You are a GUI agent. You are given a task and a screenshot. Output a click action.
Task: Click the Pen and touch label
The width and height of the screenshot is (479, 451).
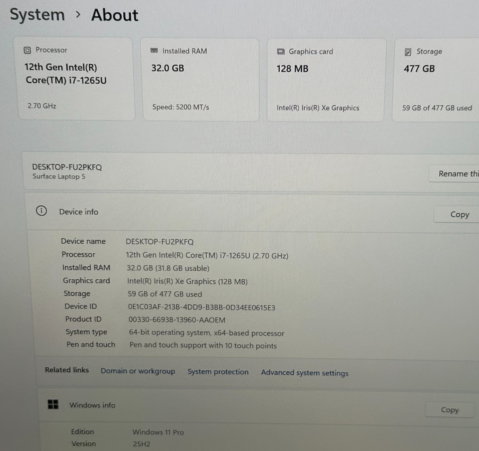tap(91, 344)
